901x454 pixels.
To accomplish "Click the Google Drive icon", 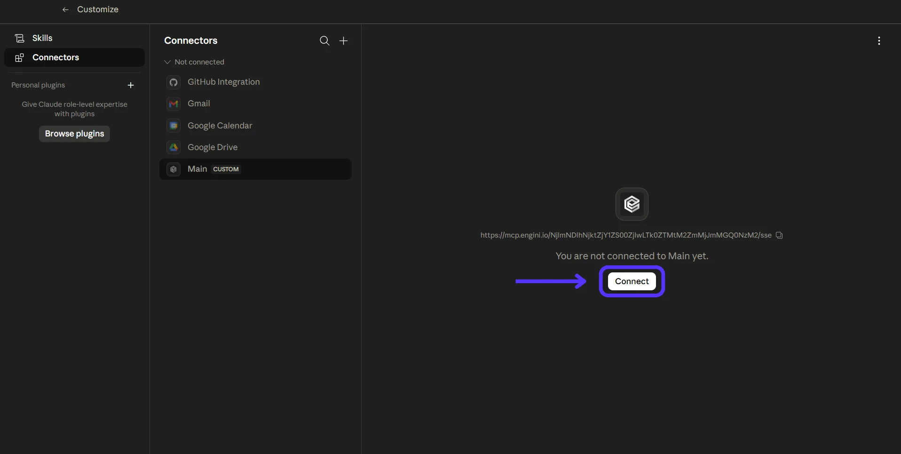I will pos(174,147).
